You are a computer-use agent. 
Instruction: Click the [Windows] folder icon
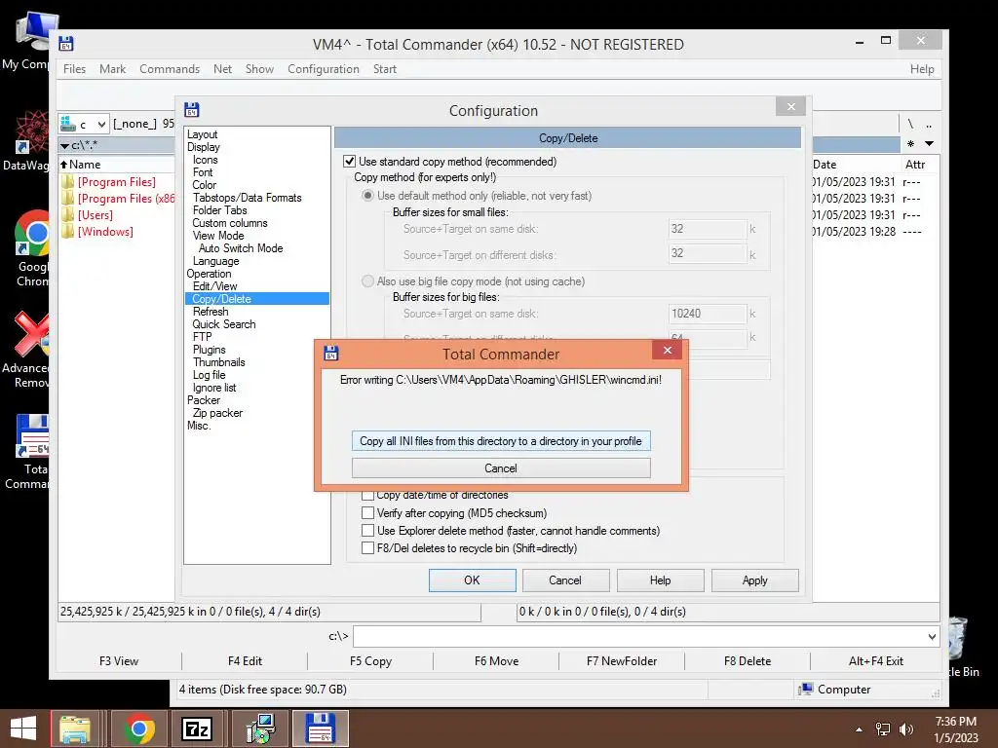(67, 232)
